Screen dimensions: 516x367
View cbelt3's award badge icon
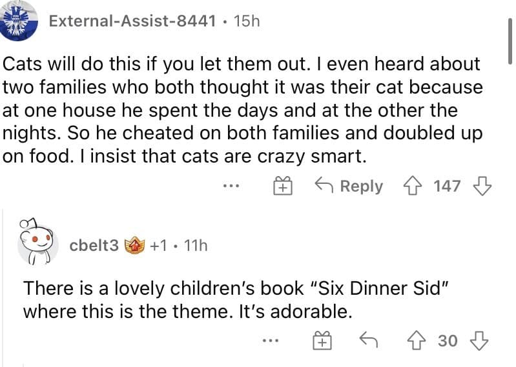click(134, 245)
